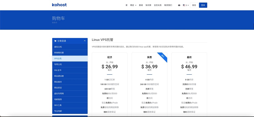
Task: Select 电邮服务 category
Action: point(70,99)
